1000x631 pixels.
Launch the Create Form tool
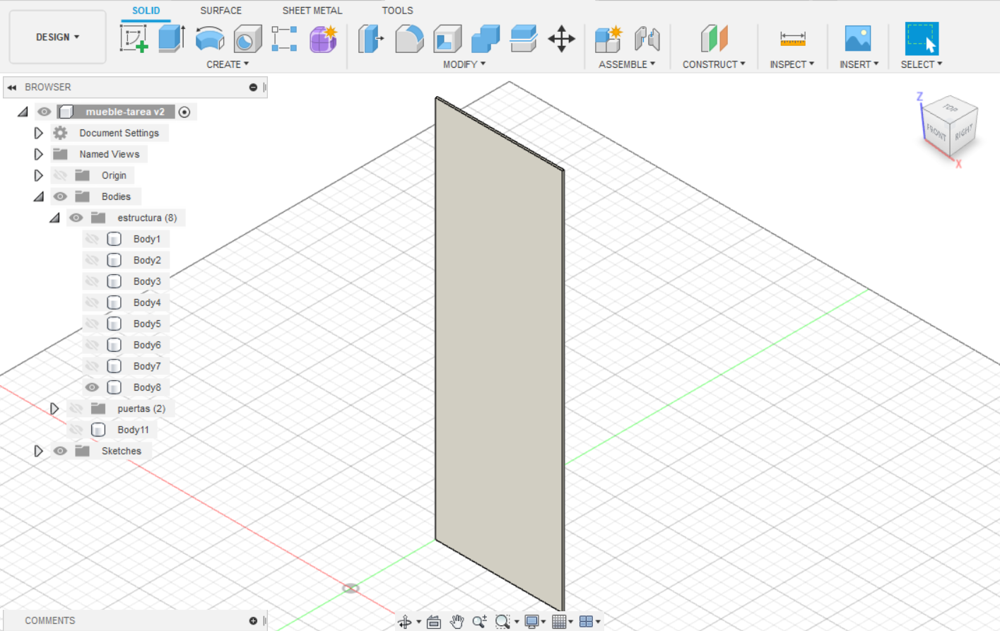coord(323,39)
